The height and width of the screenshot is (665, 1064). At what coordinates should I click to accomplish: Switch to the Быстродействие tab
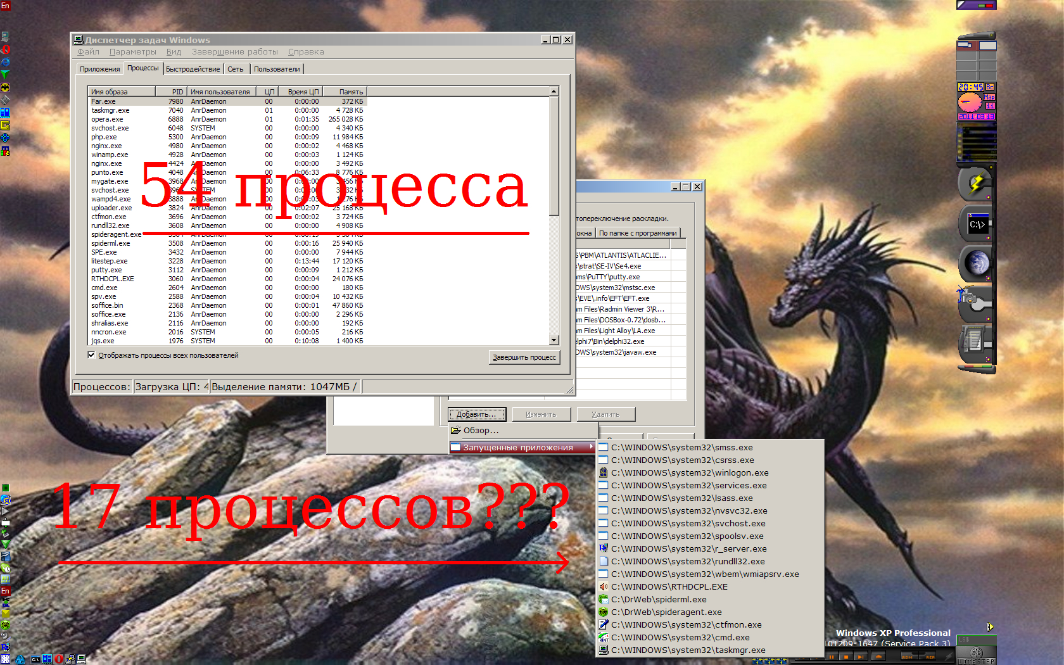tap(193, 69)
